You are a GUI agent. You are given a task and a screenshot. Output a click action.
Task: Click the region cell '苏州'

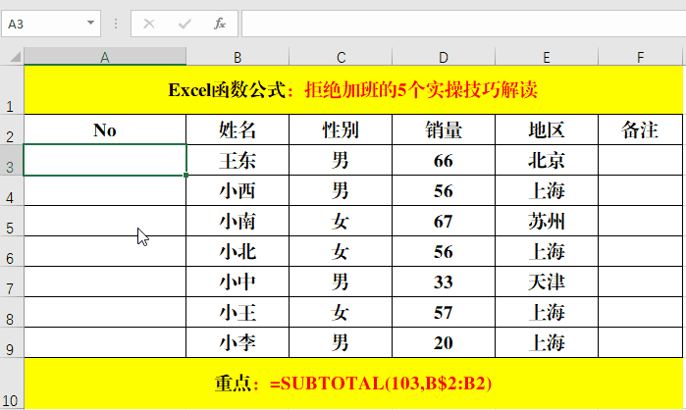pos(547,221)
